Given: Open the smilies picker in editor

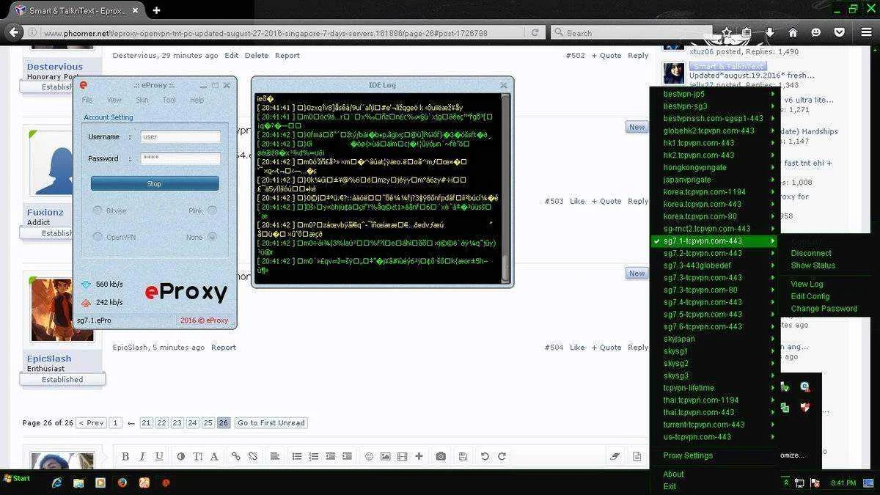Looking at the screenshot, I should coord(369,456).
